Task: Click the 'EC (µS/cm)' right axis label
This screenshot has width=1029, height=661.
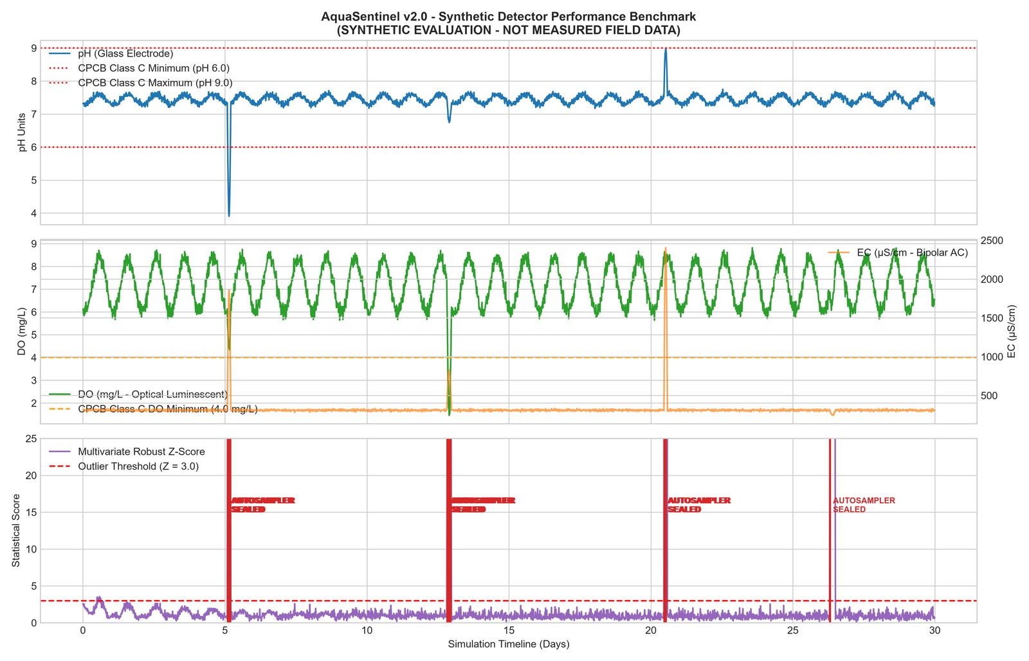Action: click(x=1011, y=331)
